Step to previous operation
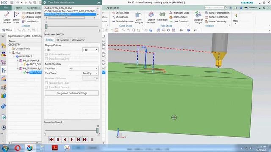This screenshot has width=271, height=152. 58,140
